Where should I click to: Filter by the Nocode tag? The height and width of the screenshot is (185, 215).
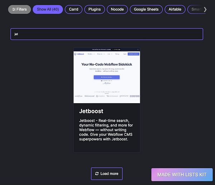pos(117,9)
